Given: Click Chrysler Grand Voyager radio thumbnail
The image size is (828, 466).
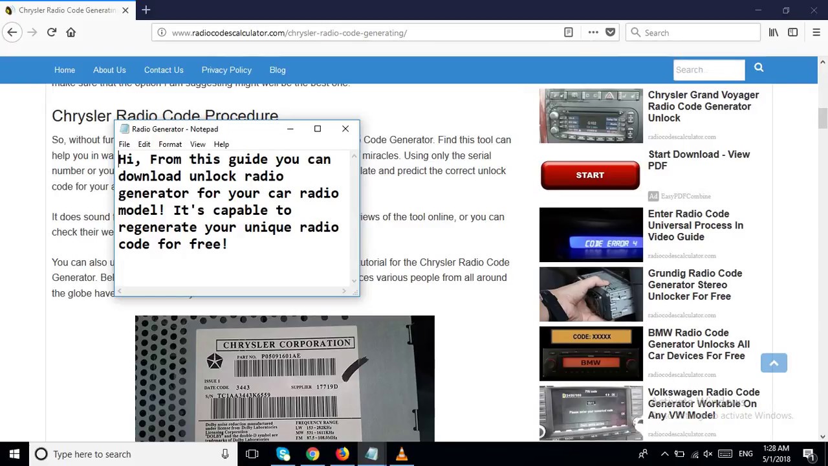Looking at the screenshot, I should [x=591, y=116].
